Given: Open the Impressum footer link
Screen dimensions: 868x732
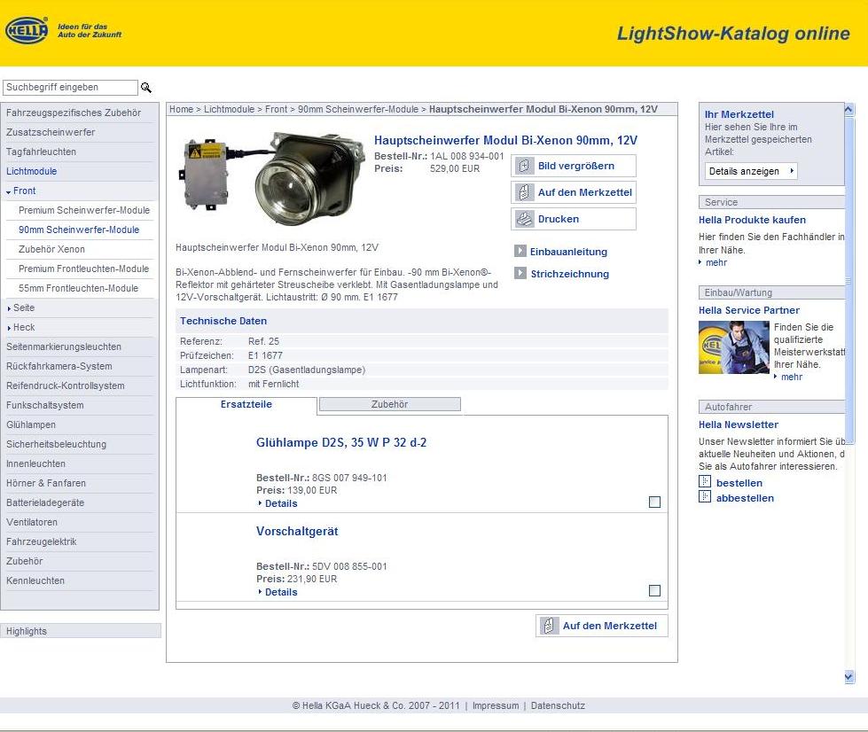Looking at the screenshot, I should click(x=495, y=706).
